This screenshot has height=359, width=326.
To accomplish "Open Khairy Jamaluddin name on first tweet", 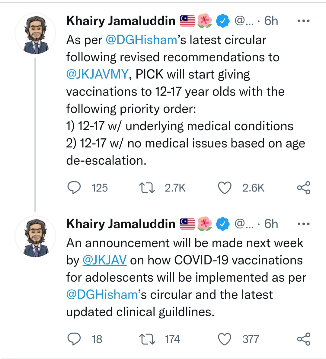I will pyautogui.click(x=121, y=21).
